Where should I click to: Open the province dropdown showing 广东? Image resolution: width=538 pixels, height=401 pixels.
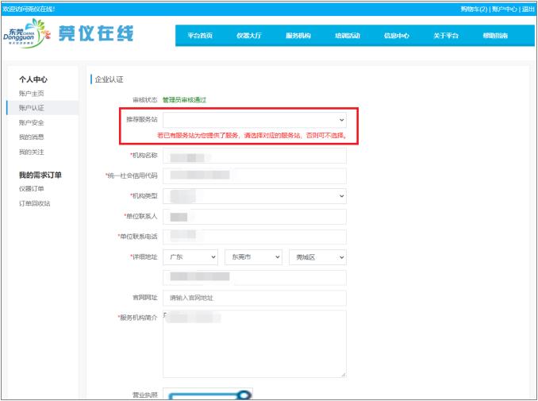pos(190,257)
